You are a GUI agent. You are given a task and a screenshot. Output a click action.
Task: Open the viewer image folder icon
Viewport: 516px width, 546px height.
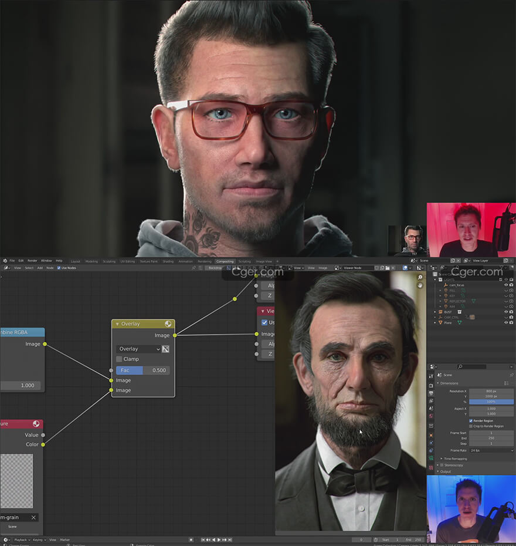tap(388, 268)
